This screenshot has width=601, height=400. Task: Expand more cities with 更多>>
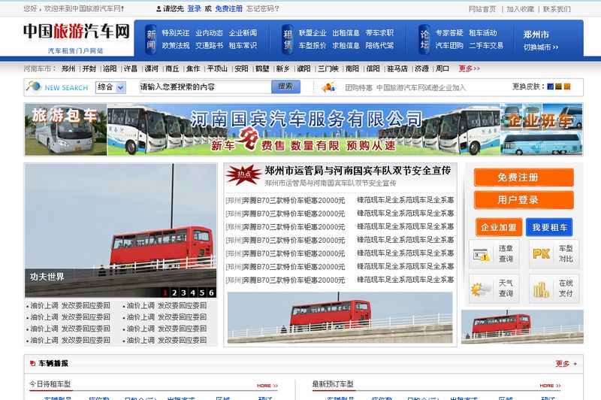tap(469, 68)
